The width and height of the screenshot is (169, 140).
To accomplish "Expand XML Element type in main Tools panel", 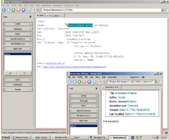I will coord(18,44).
